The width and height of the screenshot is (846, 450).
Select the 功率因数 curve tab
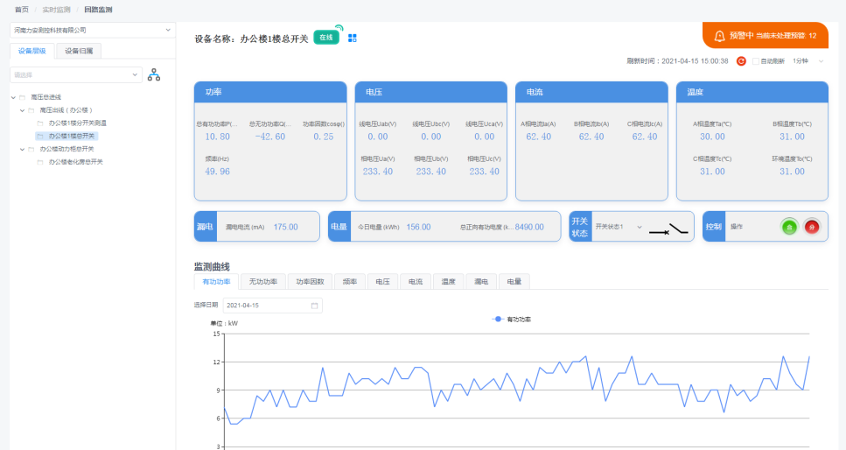[311, 281]
